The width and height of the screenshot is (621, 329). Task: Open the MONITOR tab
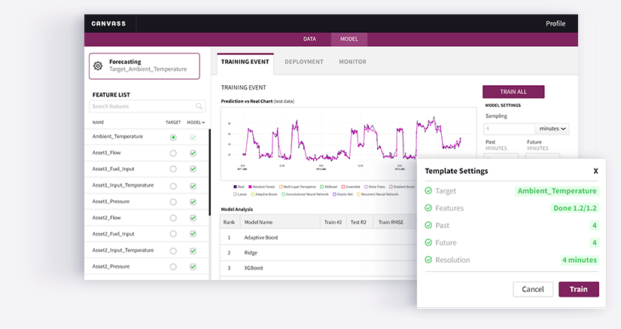pos(352,62)
